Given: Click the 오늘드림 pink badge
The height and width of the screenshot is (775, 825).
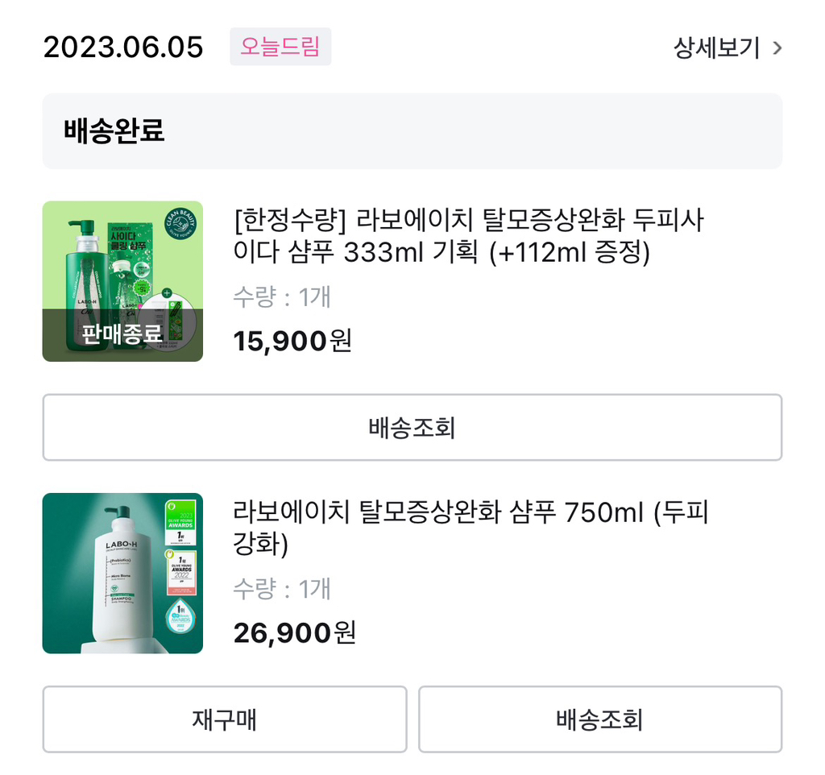Looking at the screenshot, I should pos(280,48).
